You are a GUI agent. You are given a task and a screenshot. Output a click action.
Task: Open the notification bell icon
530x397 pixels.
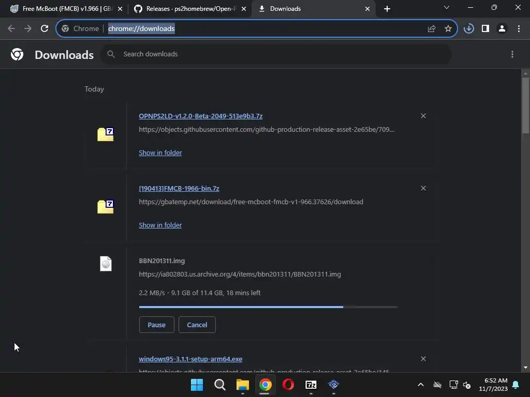[516, 385]
